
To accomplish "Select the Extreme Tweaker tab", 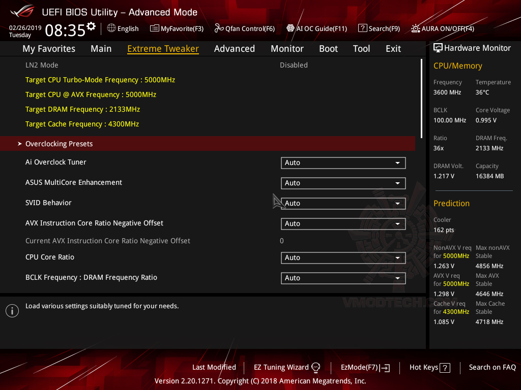I will pos(163,49).
